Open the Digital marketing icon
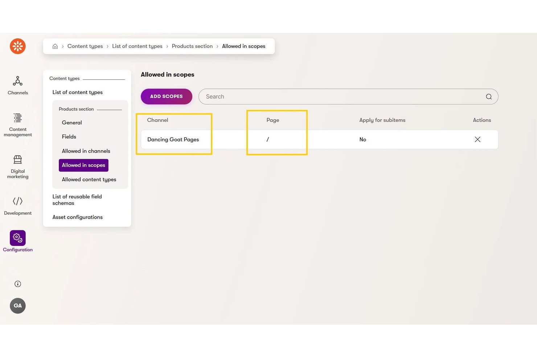The height and width of the screenshot is (358, 537). click(x=18, y=160)
